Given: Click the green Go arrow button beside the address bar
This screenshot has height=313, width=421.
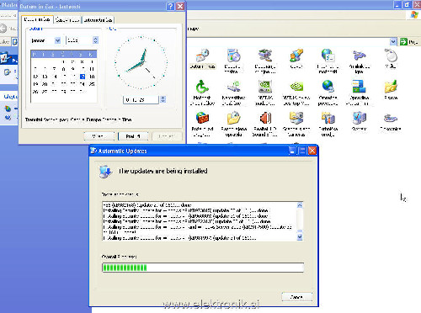Looking at the screenshot, I should click(x=403, y=42).
